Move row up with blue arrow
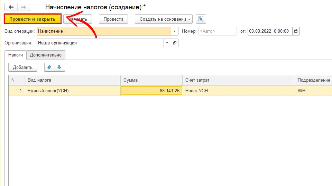The width and height of the screenshot is (332, 186). 49,68
